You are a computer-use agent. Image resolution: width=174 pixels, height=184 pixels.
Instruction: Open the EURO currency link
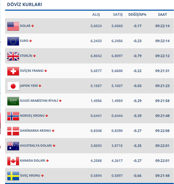[x=24, y=41]
